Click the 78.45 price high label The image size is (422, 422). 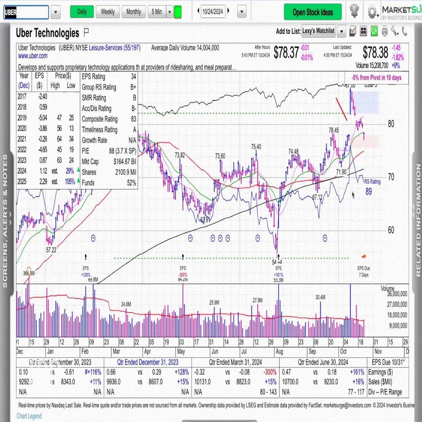tap(334, 131)
